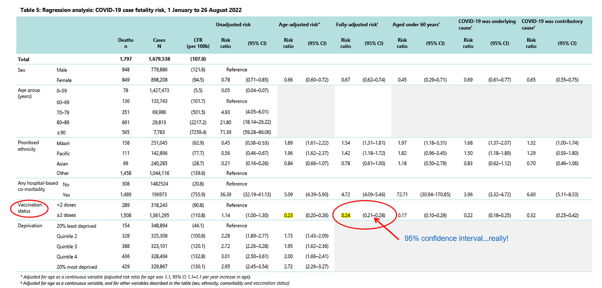Click the '≥90' age group label

click(x=61, y=133)
